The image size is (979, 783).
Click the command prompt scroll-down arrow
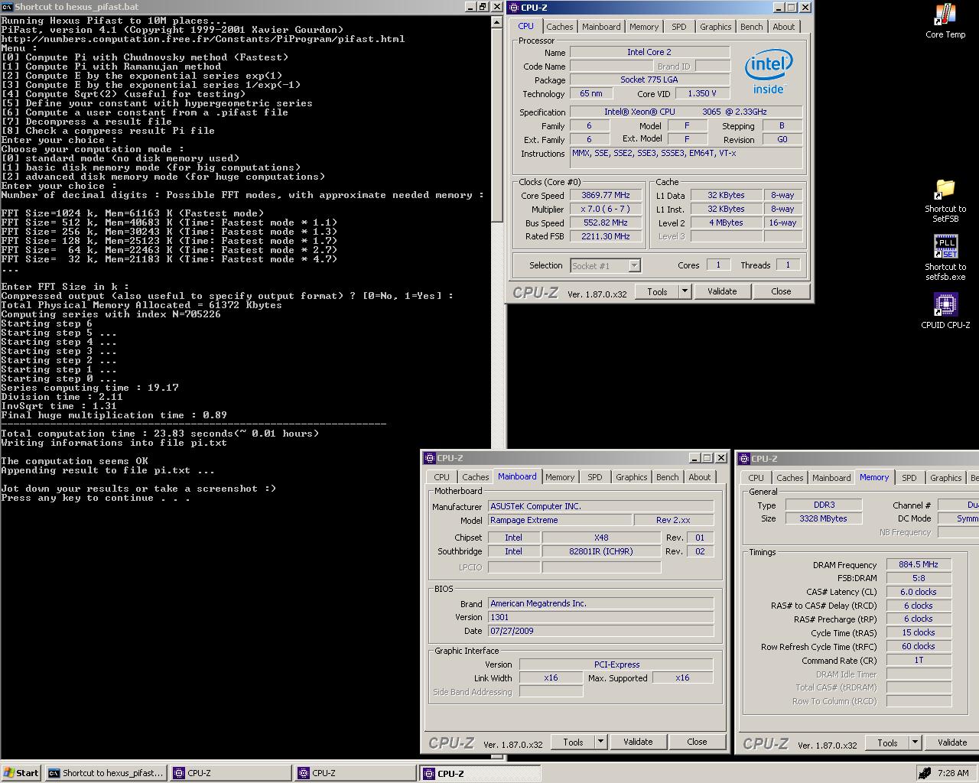pyautogui.click(x=497, y=756)
